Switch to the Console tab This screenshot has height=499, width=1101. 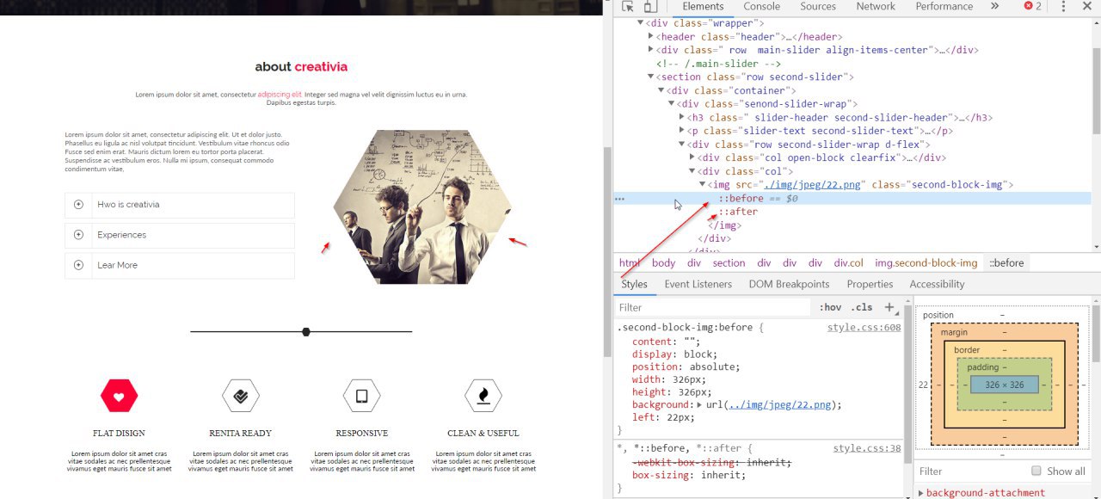(x=762, y=6)
